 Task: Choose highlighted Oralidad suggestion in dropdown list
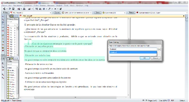133,52
